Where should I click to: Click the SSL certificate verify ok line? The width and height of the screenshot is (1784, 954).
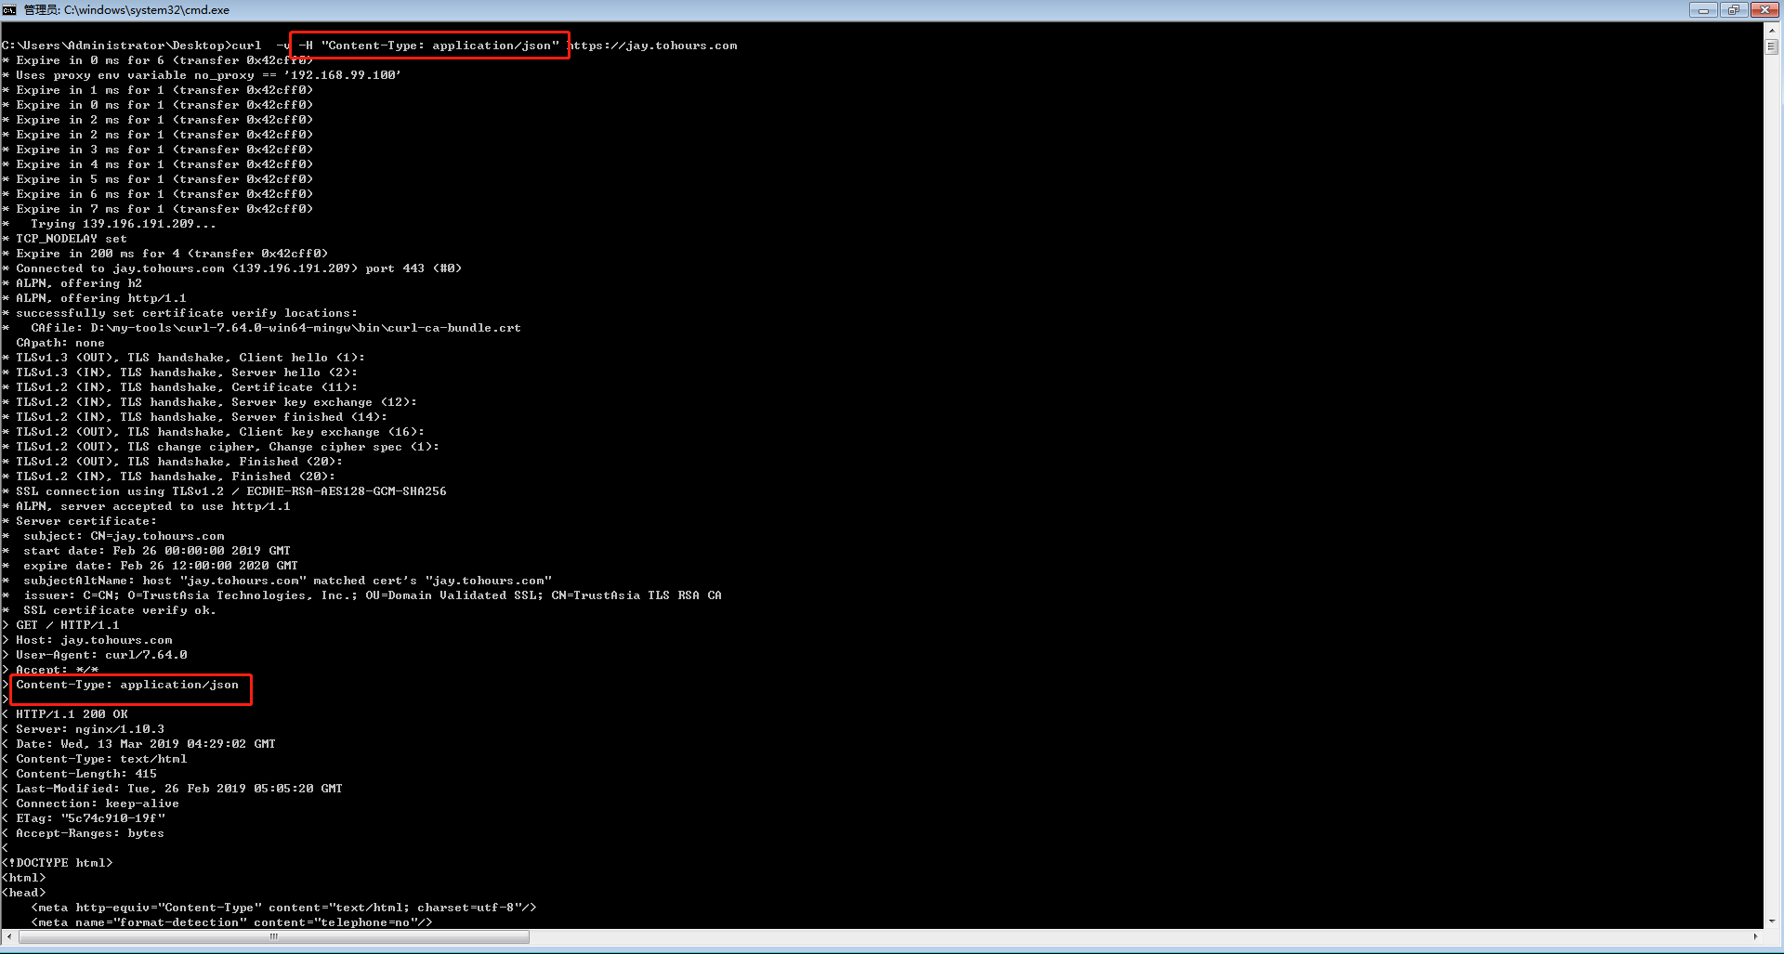119,610
